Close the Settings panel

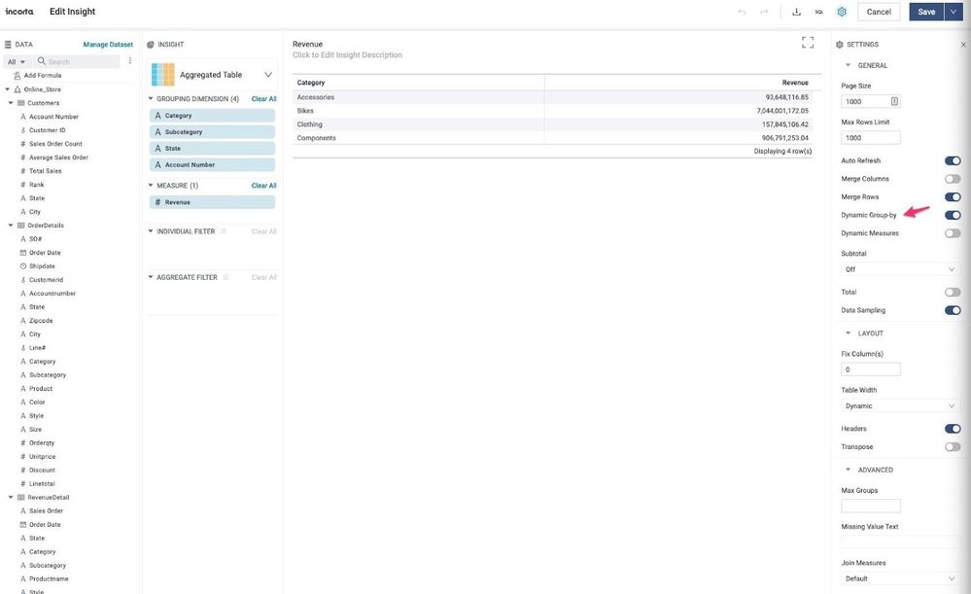tap(963, 45)
